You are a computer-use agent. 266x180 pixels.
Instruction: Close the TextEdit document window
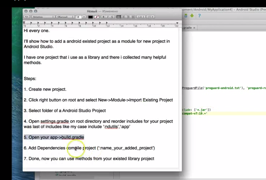[x=26, y=11]
